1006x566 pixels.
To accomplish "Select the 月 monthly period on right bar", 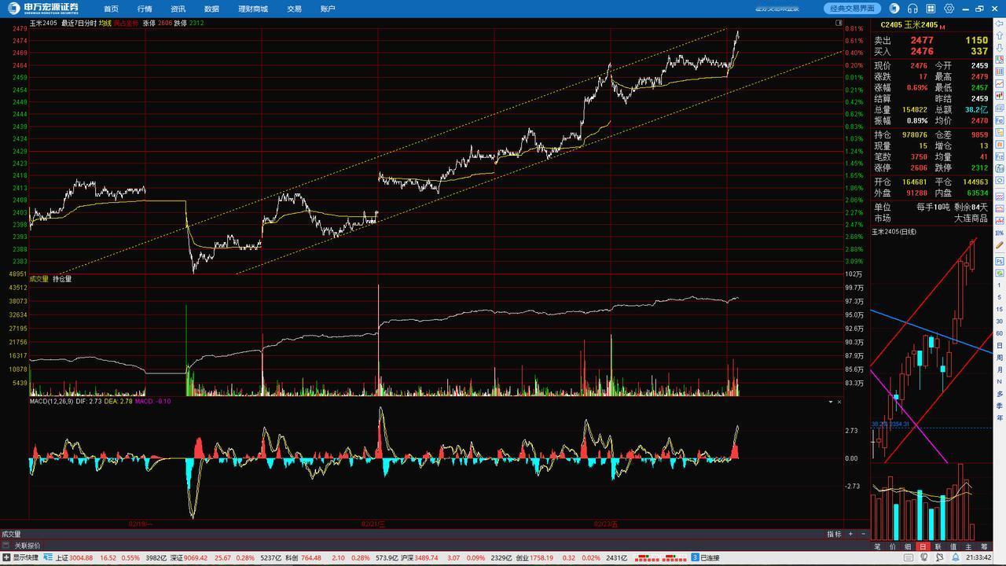I will [999, 369].
